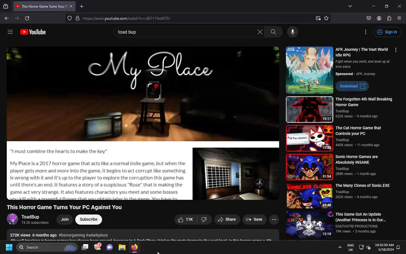Image resolution: width=406 pixels, height=254 pixels.
Task: View site security padlock info
Action: [x=78, y=18]
